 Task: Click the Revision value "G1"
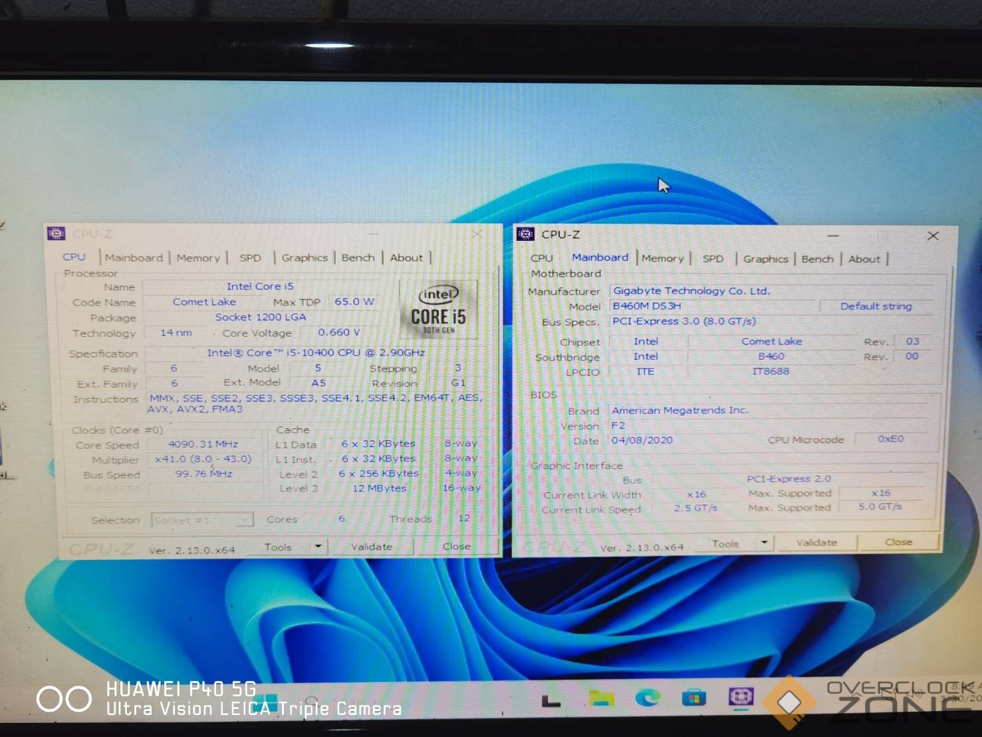point(458,383)
